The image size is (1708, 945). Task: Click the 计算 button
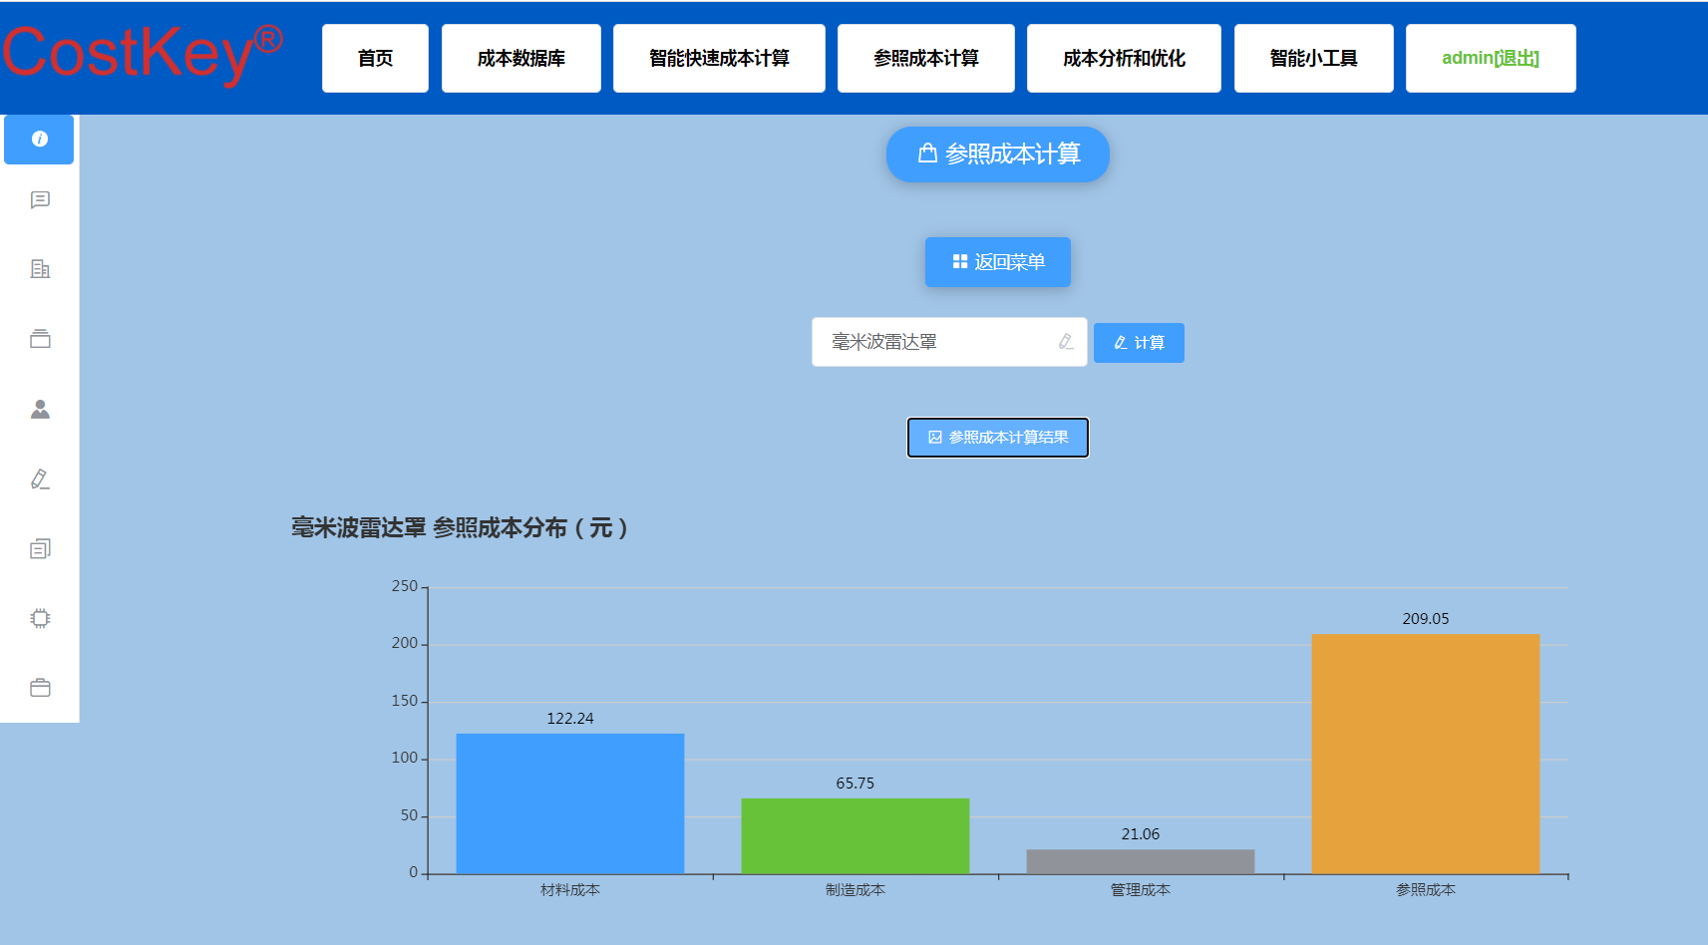click(x=1139, y=343)
